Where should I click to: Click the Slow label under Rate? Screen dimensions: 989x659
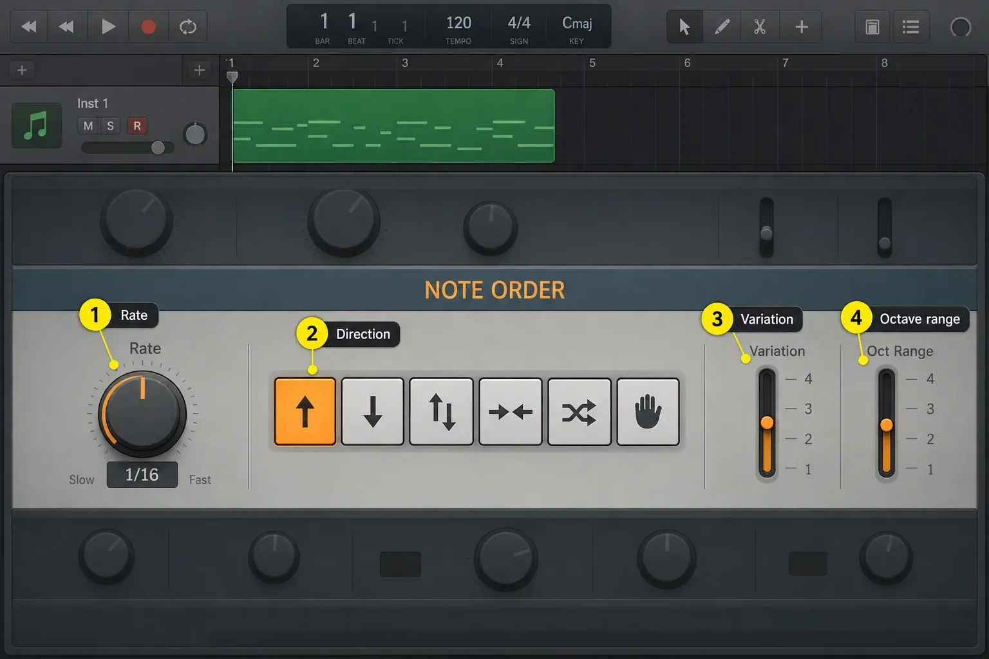point(82,480)
